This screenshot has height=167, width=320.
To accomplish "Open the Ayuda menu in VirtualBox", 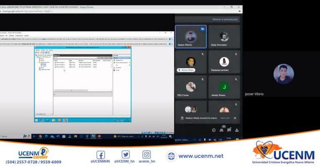I will click(x=26, y=35).
